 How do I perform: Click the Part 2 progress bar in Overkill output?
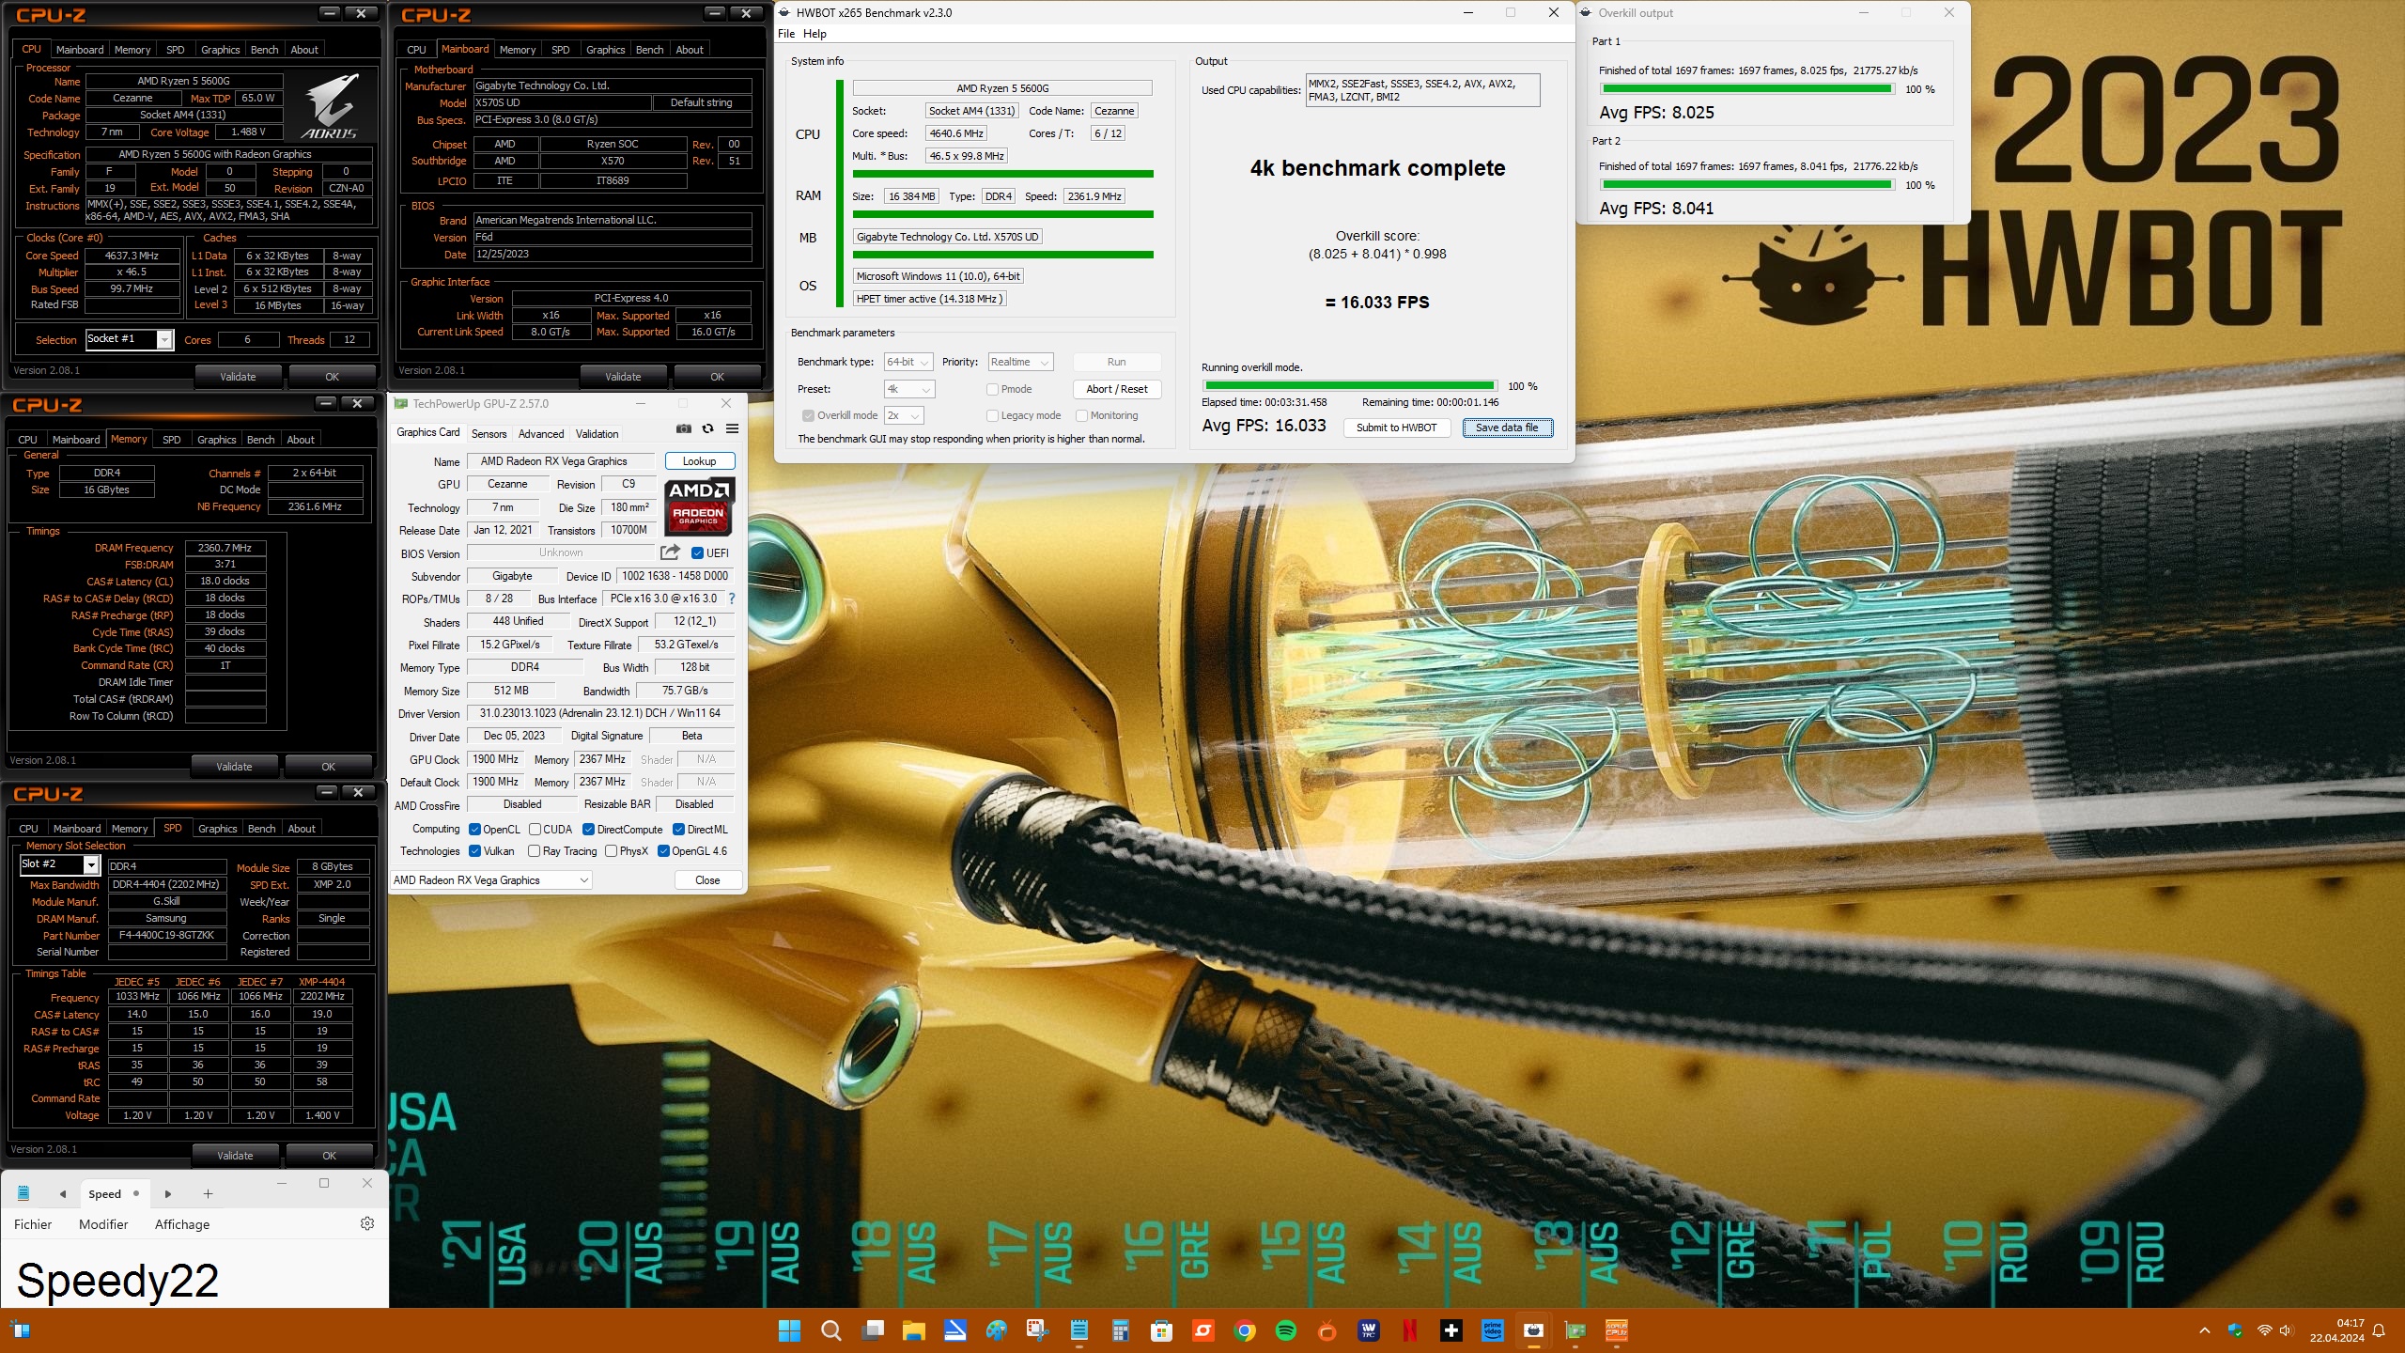point(1746,185)
